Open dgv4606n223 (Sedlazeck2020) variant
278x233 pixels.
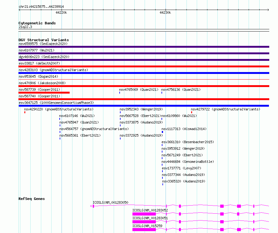pos(44,57)
